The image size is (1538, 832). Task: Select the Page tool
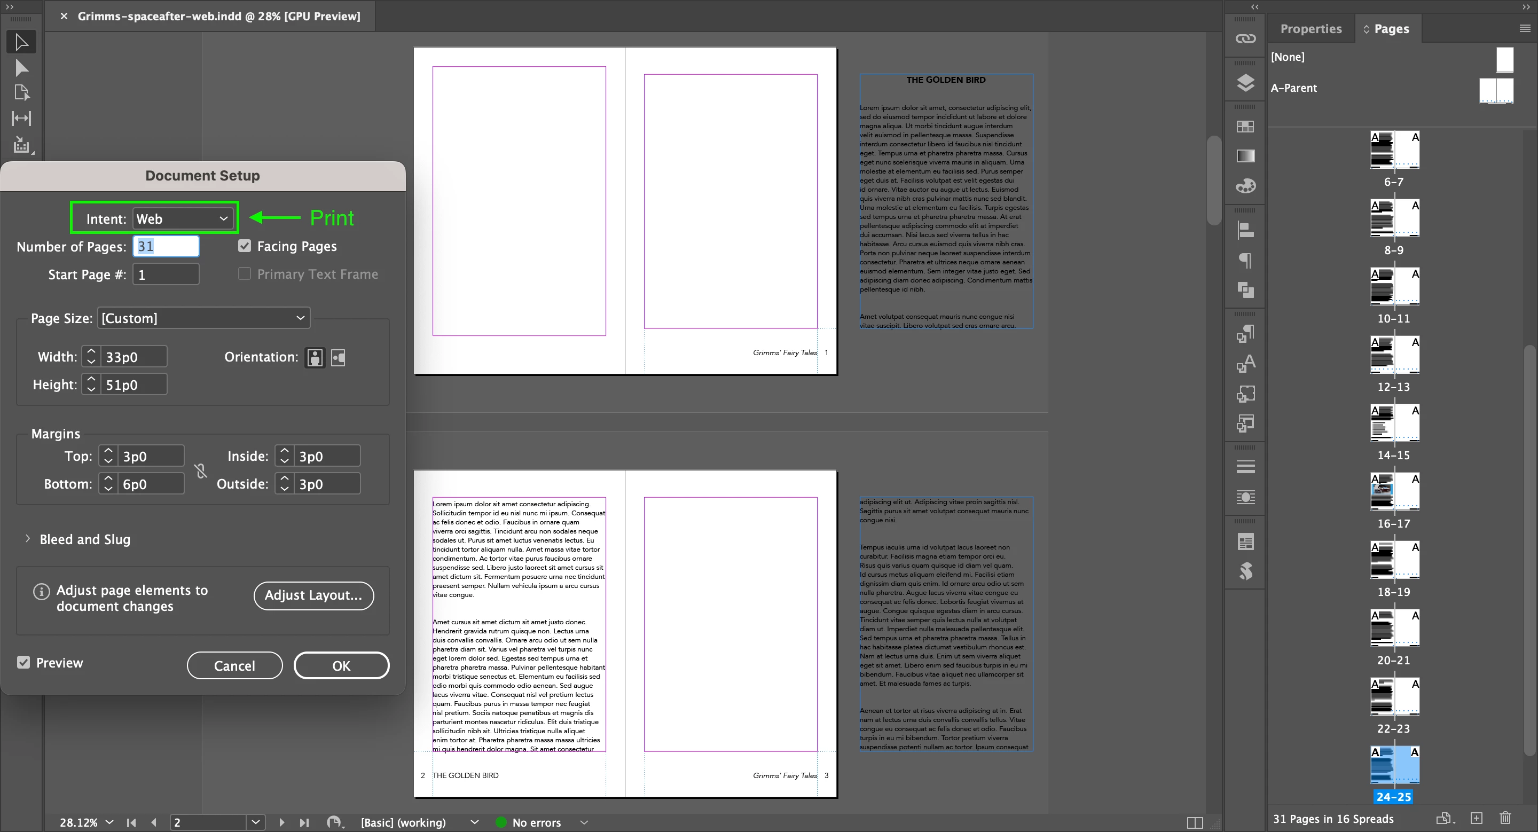click(21, 92)
